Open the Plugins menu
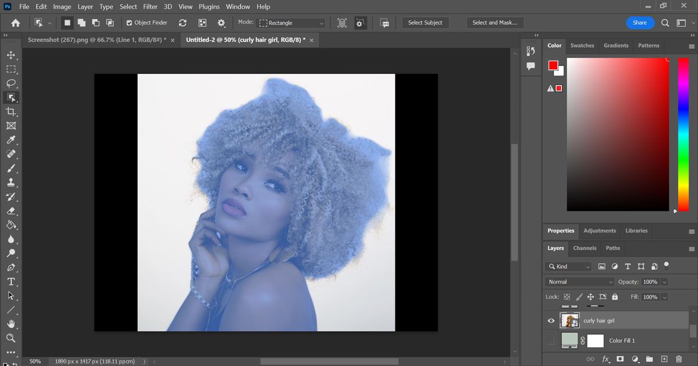Image resolution: width=698 pixels, height=366 pixels. tap(208, 6)
